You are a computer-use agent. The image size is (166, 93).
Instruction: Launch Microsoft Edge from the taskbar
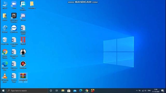[x=81, y=91]
